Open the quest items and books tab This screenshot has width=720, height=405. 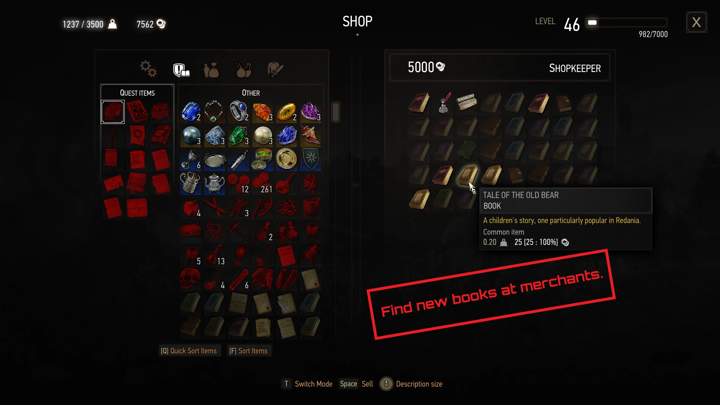[181, 69]
